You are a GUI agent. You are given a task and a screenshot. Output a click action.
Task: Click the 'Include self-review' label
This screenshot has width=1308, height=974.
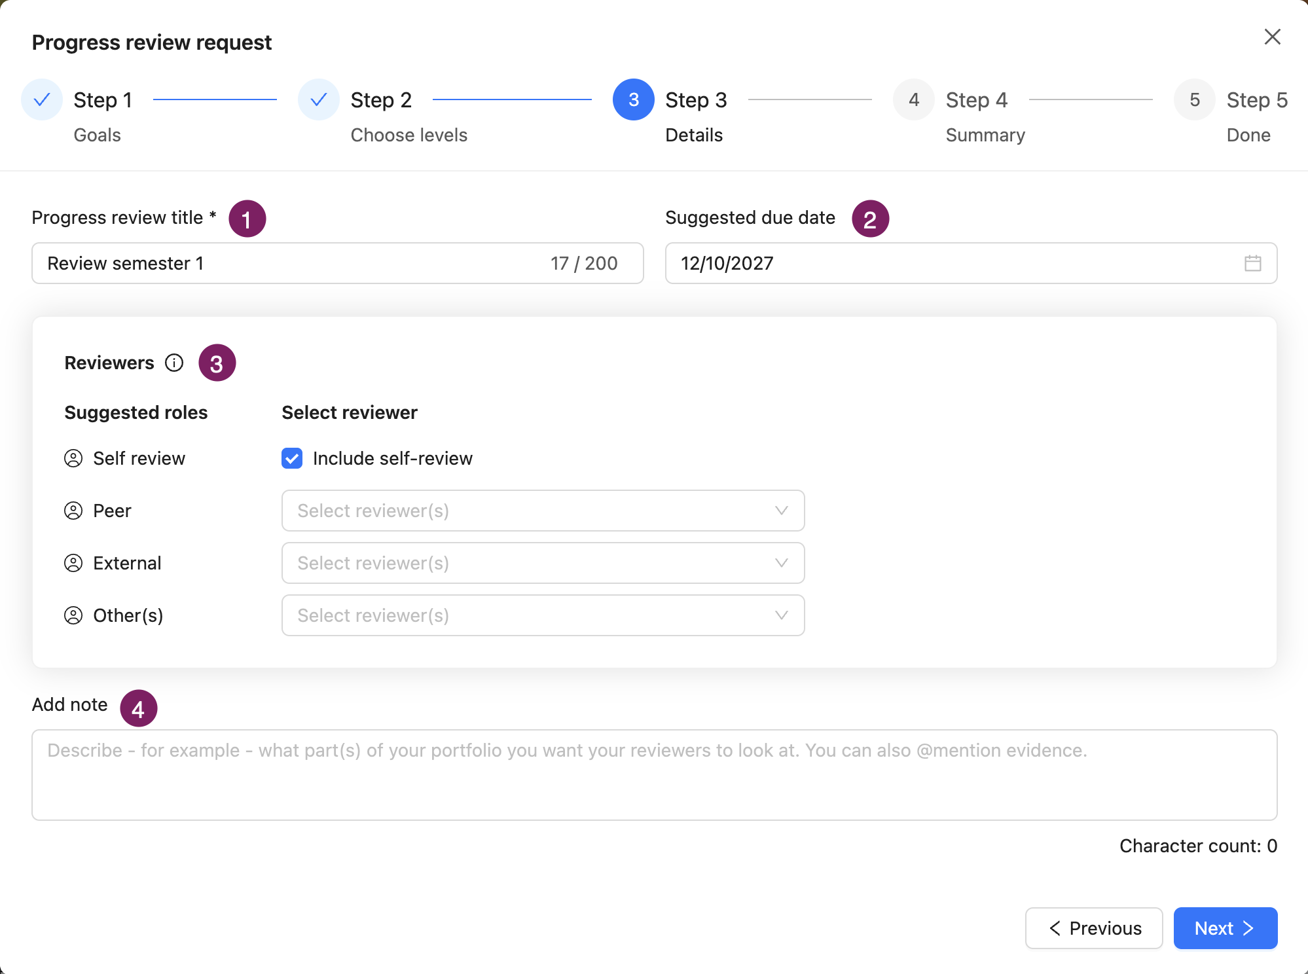tap(393, 458)
